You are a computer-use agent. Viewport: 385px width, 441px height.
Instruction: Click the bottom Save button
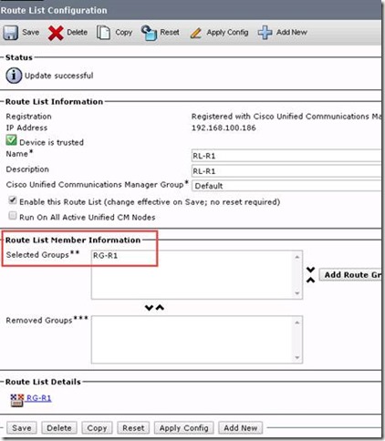click(x=22, y=428)
